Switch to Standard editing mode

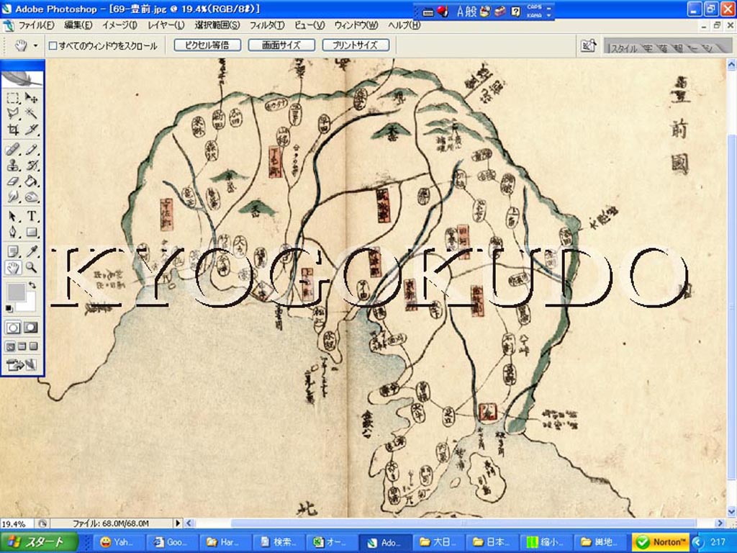pos(13,328)
